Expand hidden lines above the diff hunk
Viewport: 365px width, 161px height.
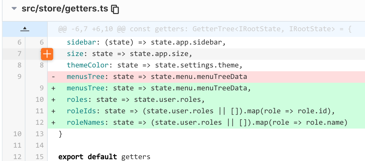click(x=24, y=29)
